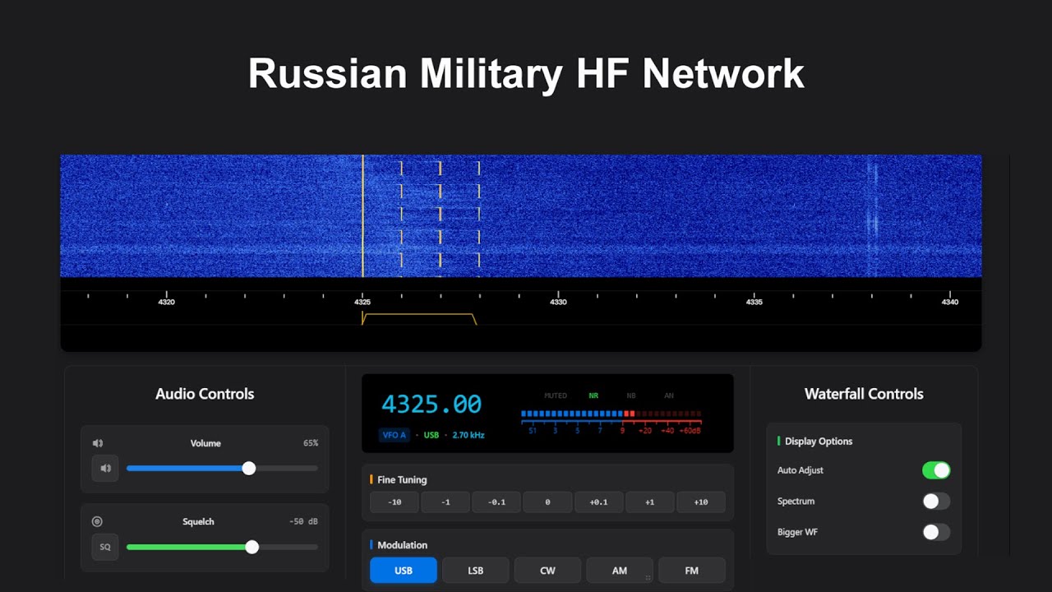Click the 65% volume value
Screen dimensions: 1052x592
311,443
